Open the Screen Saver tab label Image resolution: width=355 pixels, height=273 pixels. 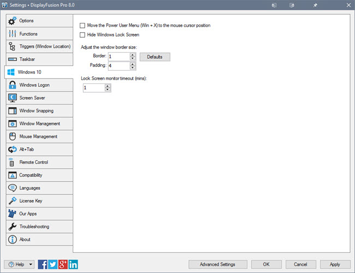coord(32,98)
